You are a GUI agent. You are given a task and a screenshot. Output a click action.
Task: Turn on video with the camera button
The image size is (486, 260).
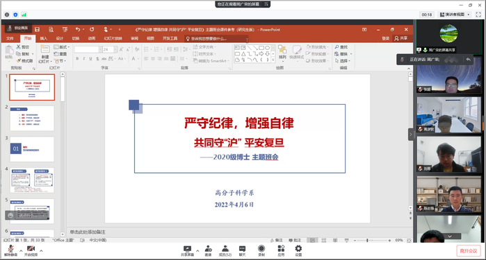pyautogui.click(x=31, y=251)
